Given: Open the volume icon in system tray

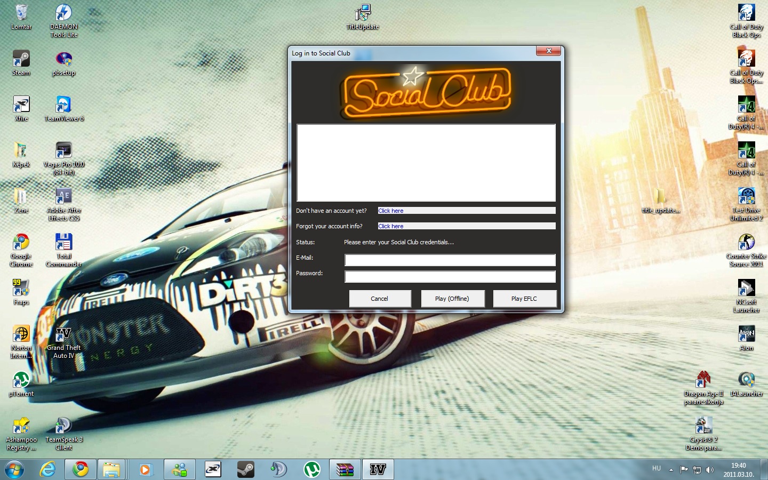Looking at the screenshot, I should pyautogui.click(x=710, y=470).
